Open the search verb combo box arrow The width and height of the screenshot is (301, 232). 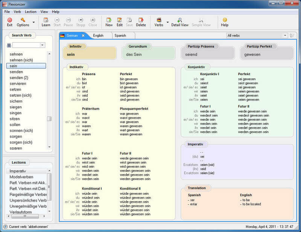(43, 45)
